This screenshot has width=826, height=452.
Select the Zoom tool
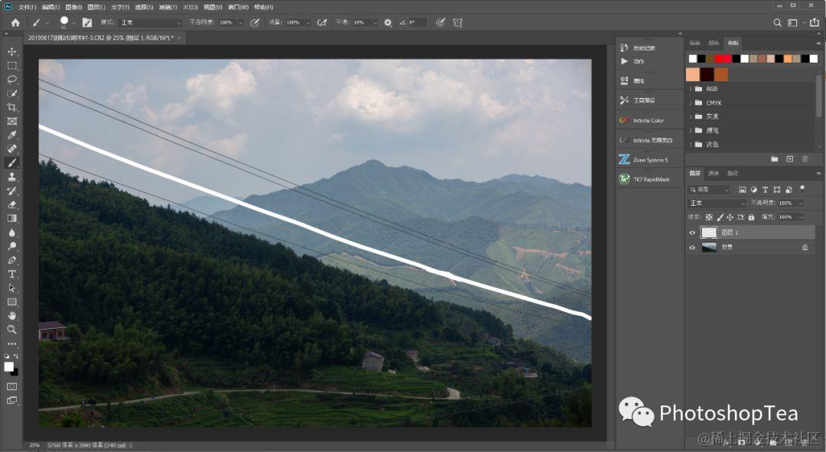pos(11,330)
